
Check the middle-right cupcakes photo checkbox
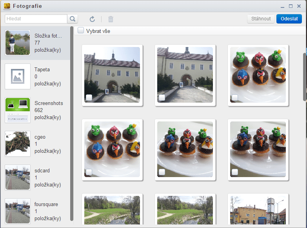[x=235, y=172]
